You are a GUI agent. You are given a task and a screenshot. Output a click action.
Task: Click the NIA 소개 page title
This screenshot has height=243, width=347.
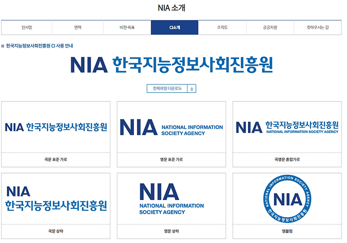click(172, 8)
